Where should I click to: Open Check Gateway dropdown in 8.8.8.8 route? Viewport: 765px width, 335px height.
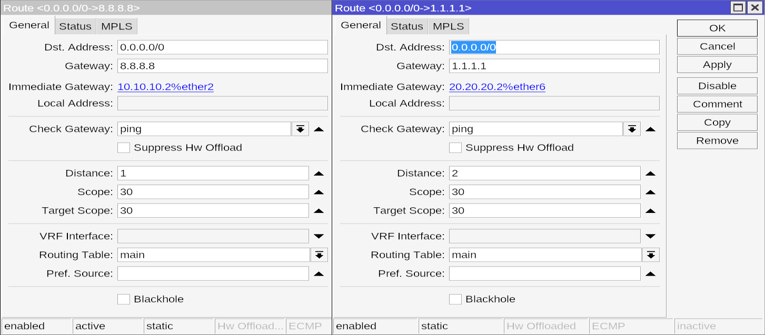300,129
